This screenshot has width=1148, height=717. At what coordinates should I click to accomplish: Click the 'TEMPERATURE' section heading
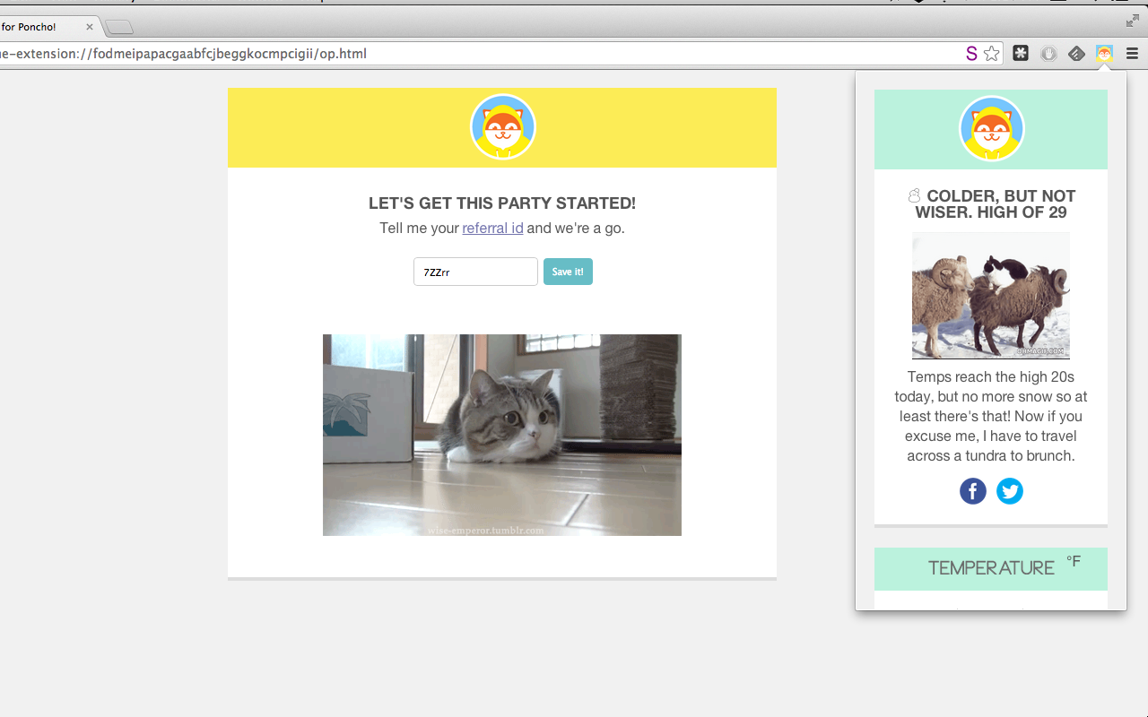tap(991, 568)
